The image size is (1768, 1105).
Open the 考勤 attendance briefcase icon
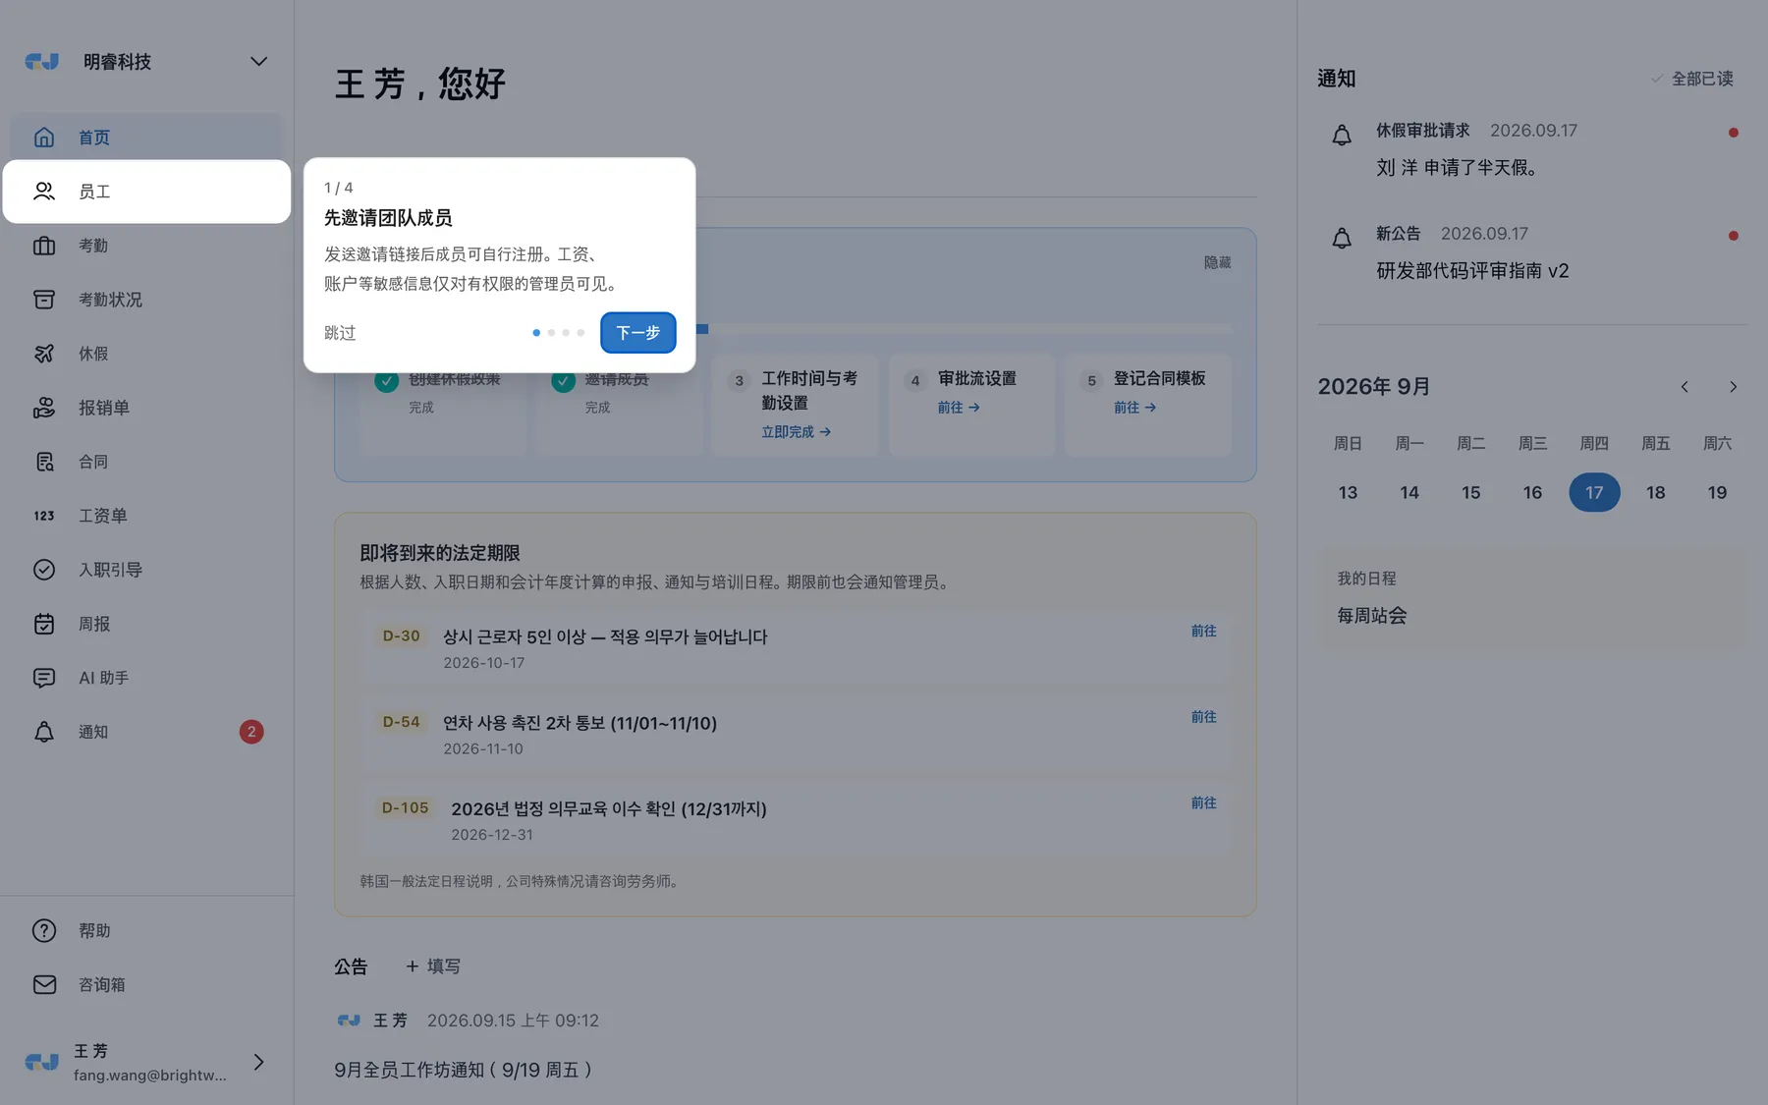tap(44, 246)
